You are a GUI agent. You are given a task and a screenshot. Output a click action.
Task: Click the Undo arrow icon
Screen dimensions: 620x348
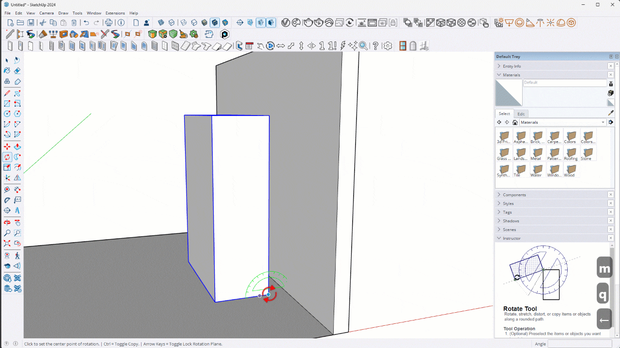pyautogui.click(x=86, y=23)
